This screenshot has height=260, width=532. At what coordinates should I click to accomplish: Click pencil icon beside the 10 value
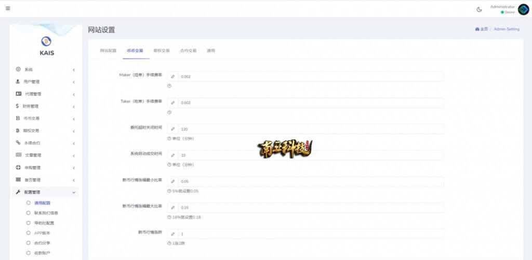[x=172, y=155]
